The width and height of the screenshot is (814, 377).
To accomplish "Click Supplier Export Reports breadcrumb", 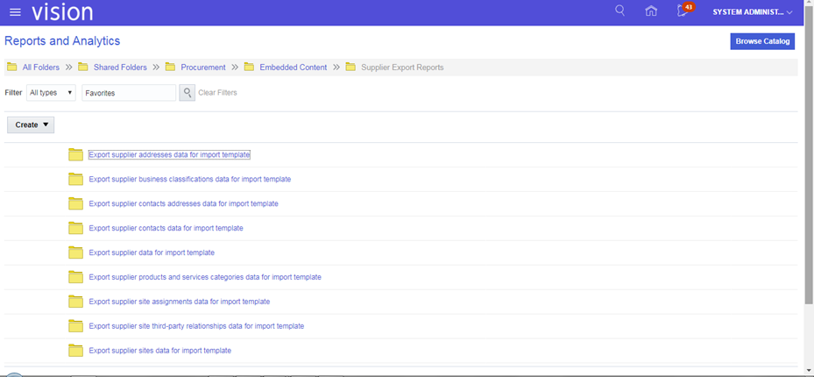I will point(402,68).
